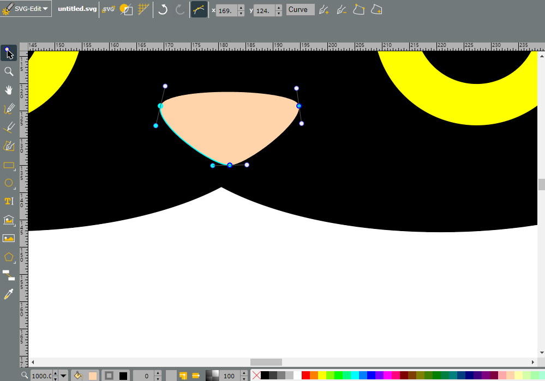Image resolution: width=545 pixels, height=381 pixels.
Task: Click the node x coordinate field
Action: [x=226, y=10]
